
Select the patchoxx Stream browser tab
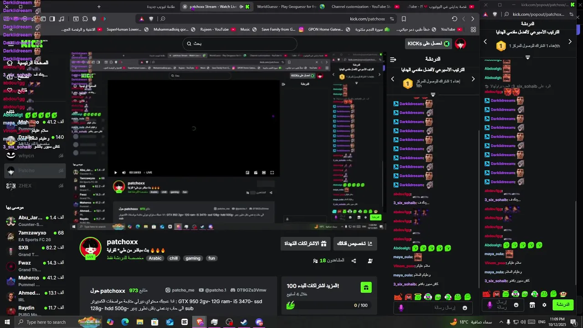point(216,6)
